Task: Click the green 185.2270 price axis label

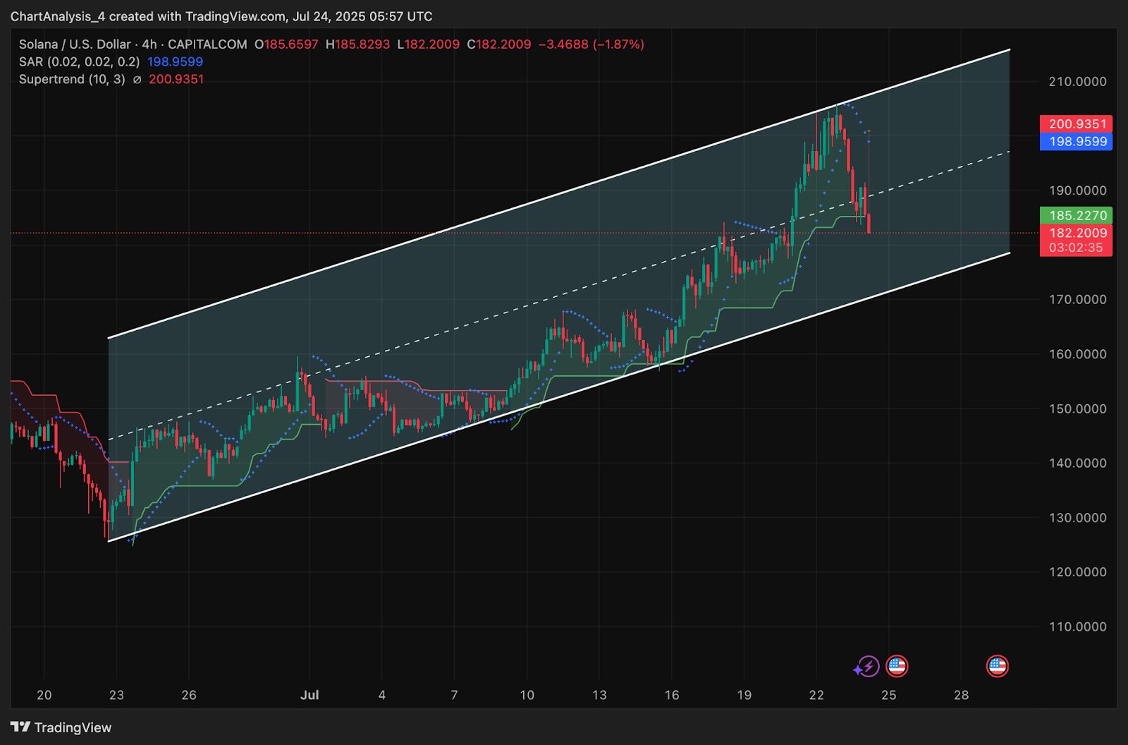Action: pos(1076,215)
